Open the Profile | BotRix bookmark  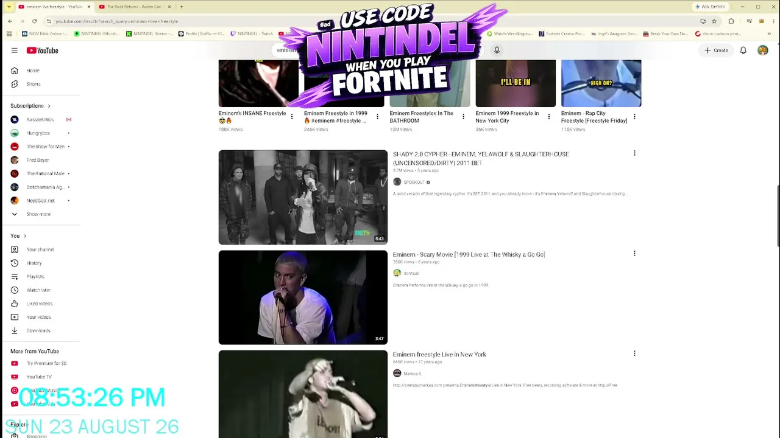pyautogui.click(x=201, y=34)
